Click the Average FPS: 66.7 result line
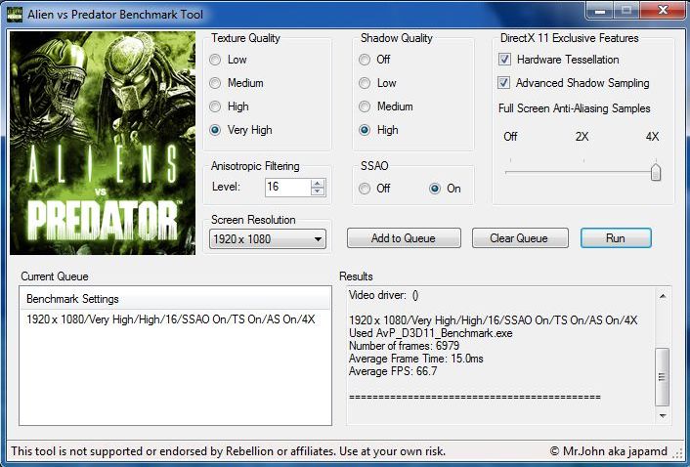The width and height of the screenshot is (690, 467). click(x=393, y=371)
